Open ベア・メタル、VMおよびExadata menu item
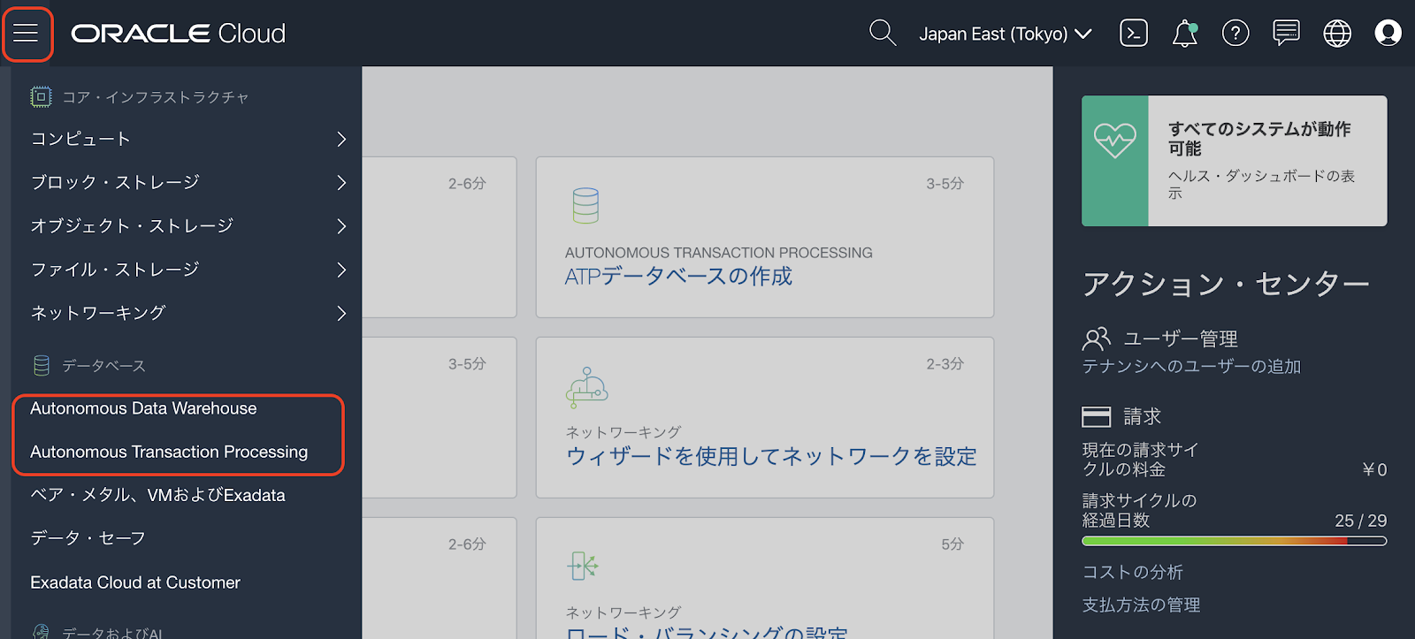 click(x=157, y=495)
